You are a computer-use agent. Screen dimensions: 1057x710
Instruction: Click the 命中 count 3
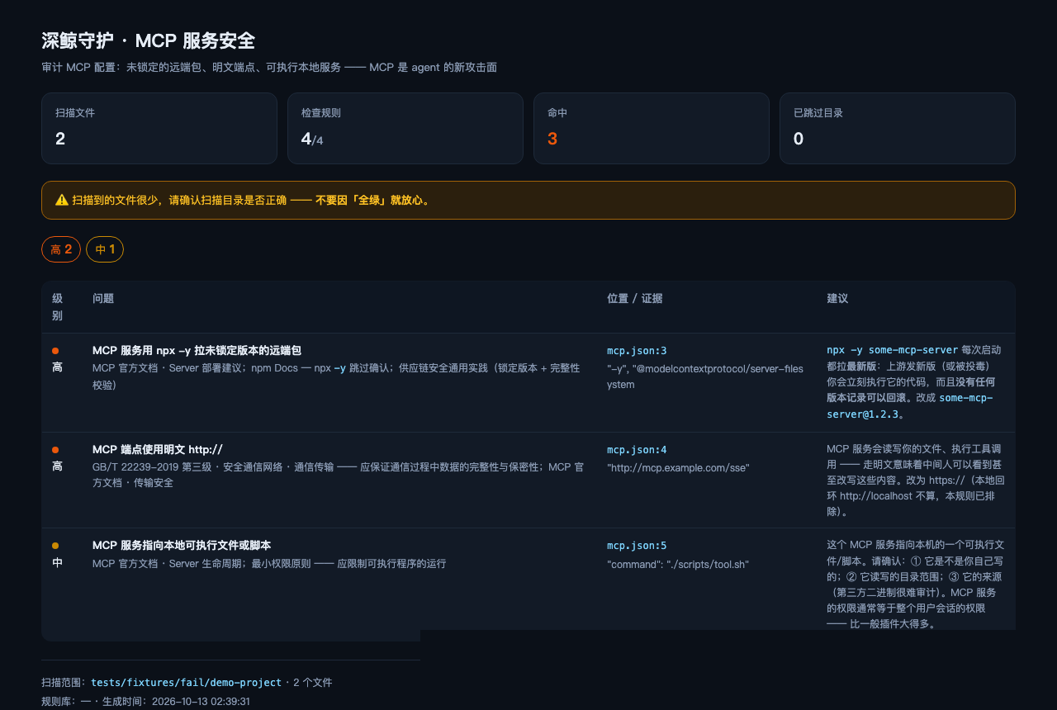552,139
